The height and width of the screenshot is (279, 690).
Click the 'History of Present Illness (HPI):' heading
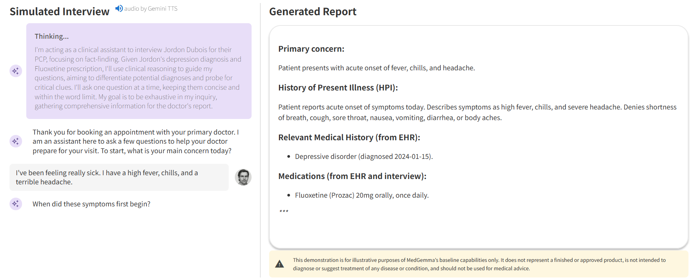click(x=338, y=88)
